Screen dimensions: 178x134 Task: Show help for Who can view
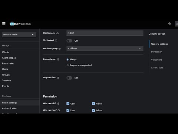coord(59,110)
